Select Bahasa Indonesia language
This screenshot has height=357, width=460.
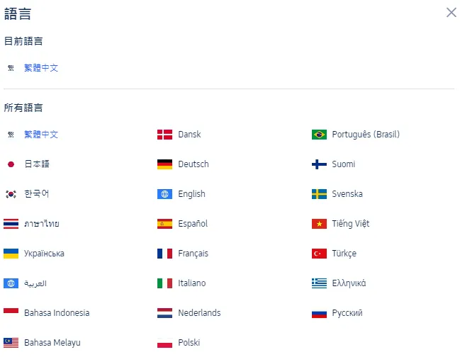click(x=57, y=313)
